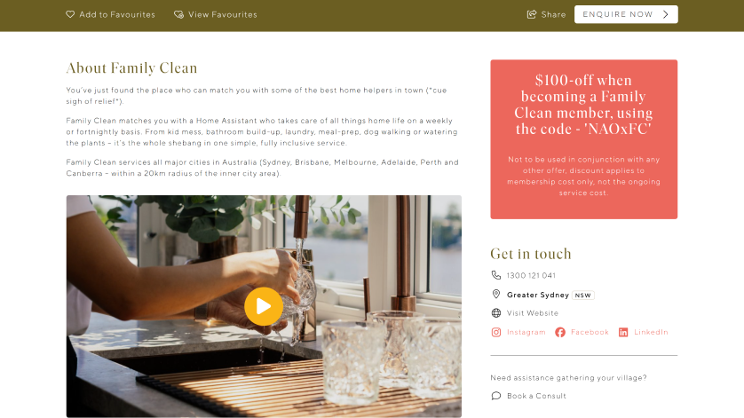Select Add to Favourites text
This screenshot has width=744, height=418.
tap(117, 15)
